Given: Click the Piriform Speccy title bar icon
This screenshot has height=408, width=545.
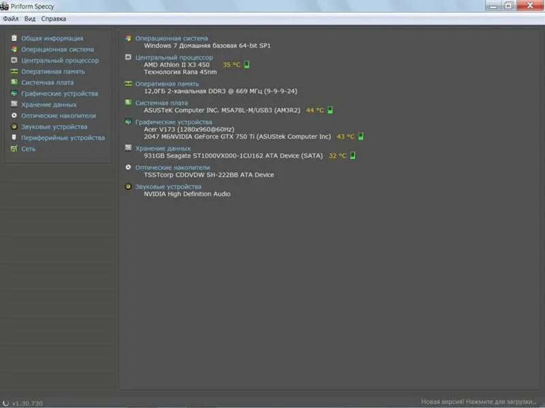Looking at the screenshot, I should point(5,6).
